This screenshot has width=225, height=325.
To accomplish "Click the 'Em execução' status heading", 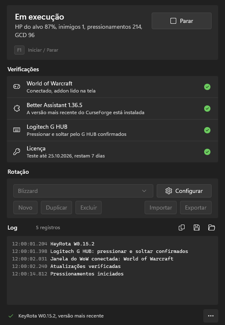I will point(39,17).
